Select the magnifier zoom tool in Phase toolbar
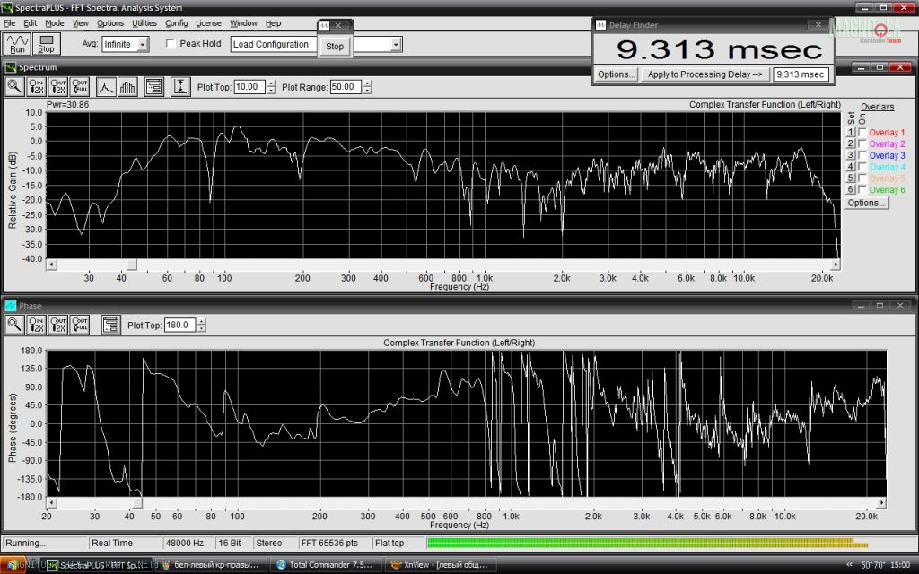 coord(14,325)
